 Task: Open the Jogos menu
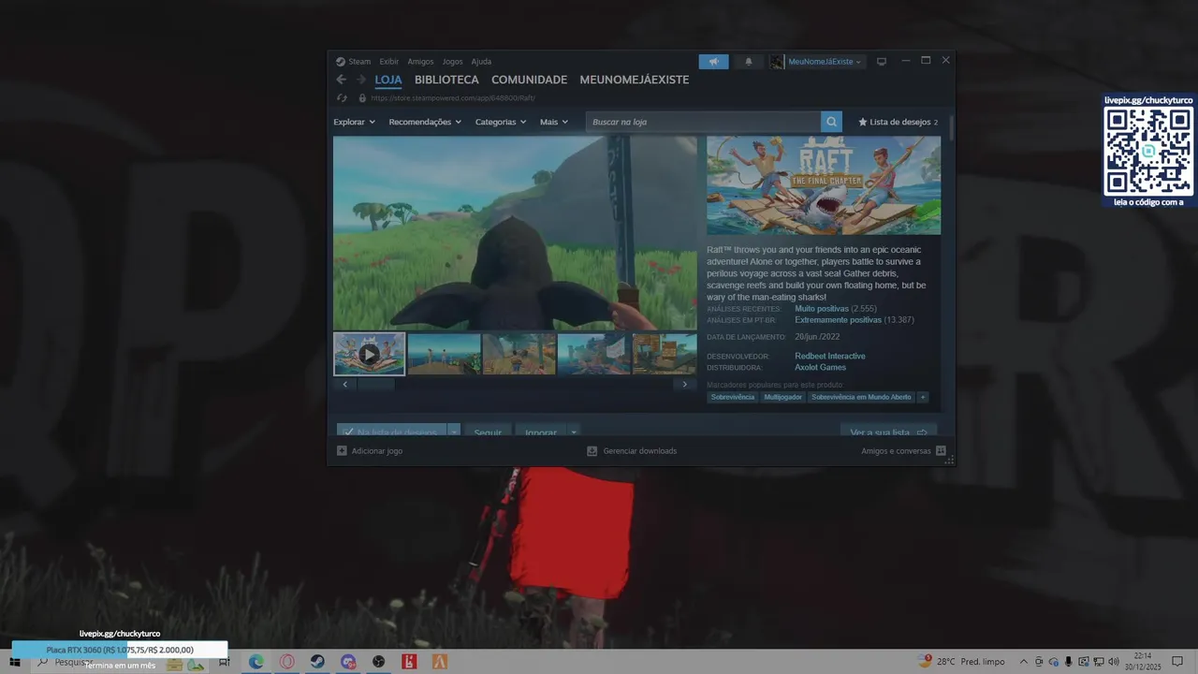[452, 62]
